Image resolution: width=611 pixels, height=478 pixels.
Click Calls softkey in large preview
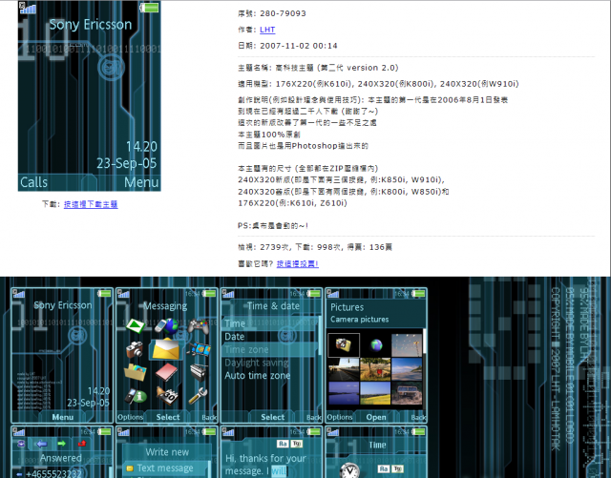pyautogui.click(x=34, y=182)
